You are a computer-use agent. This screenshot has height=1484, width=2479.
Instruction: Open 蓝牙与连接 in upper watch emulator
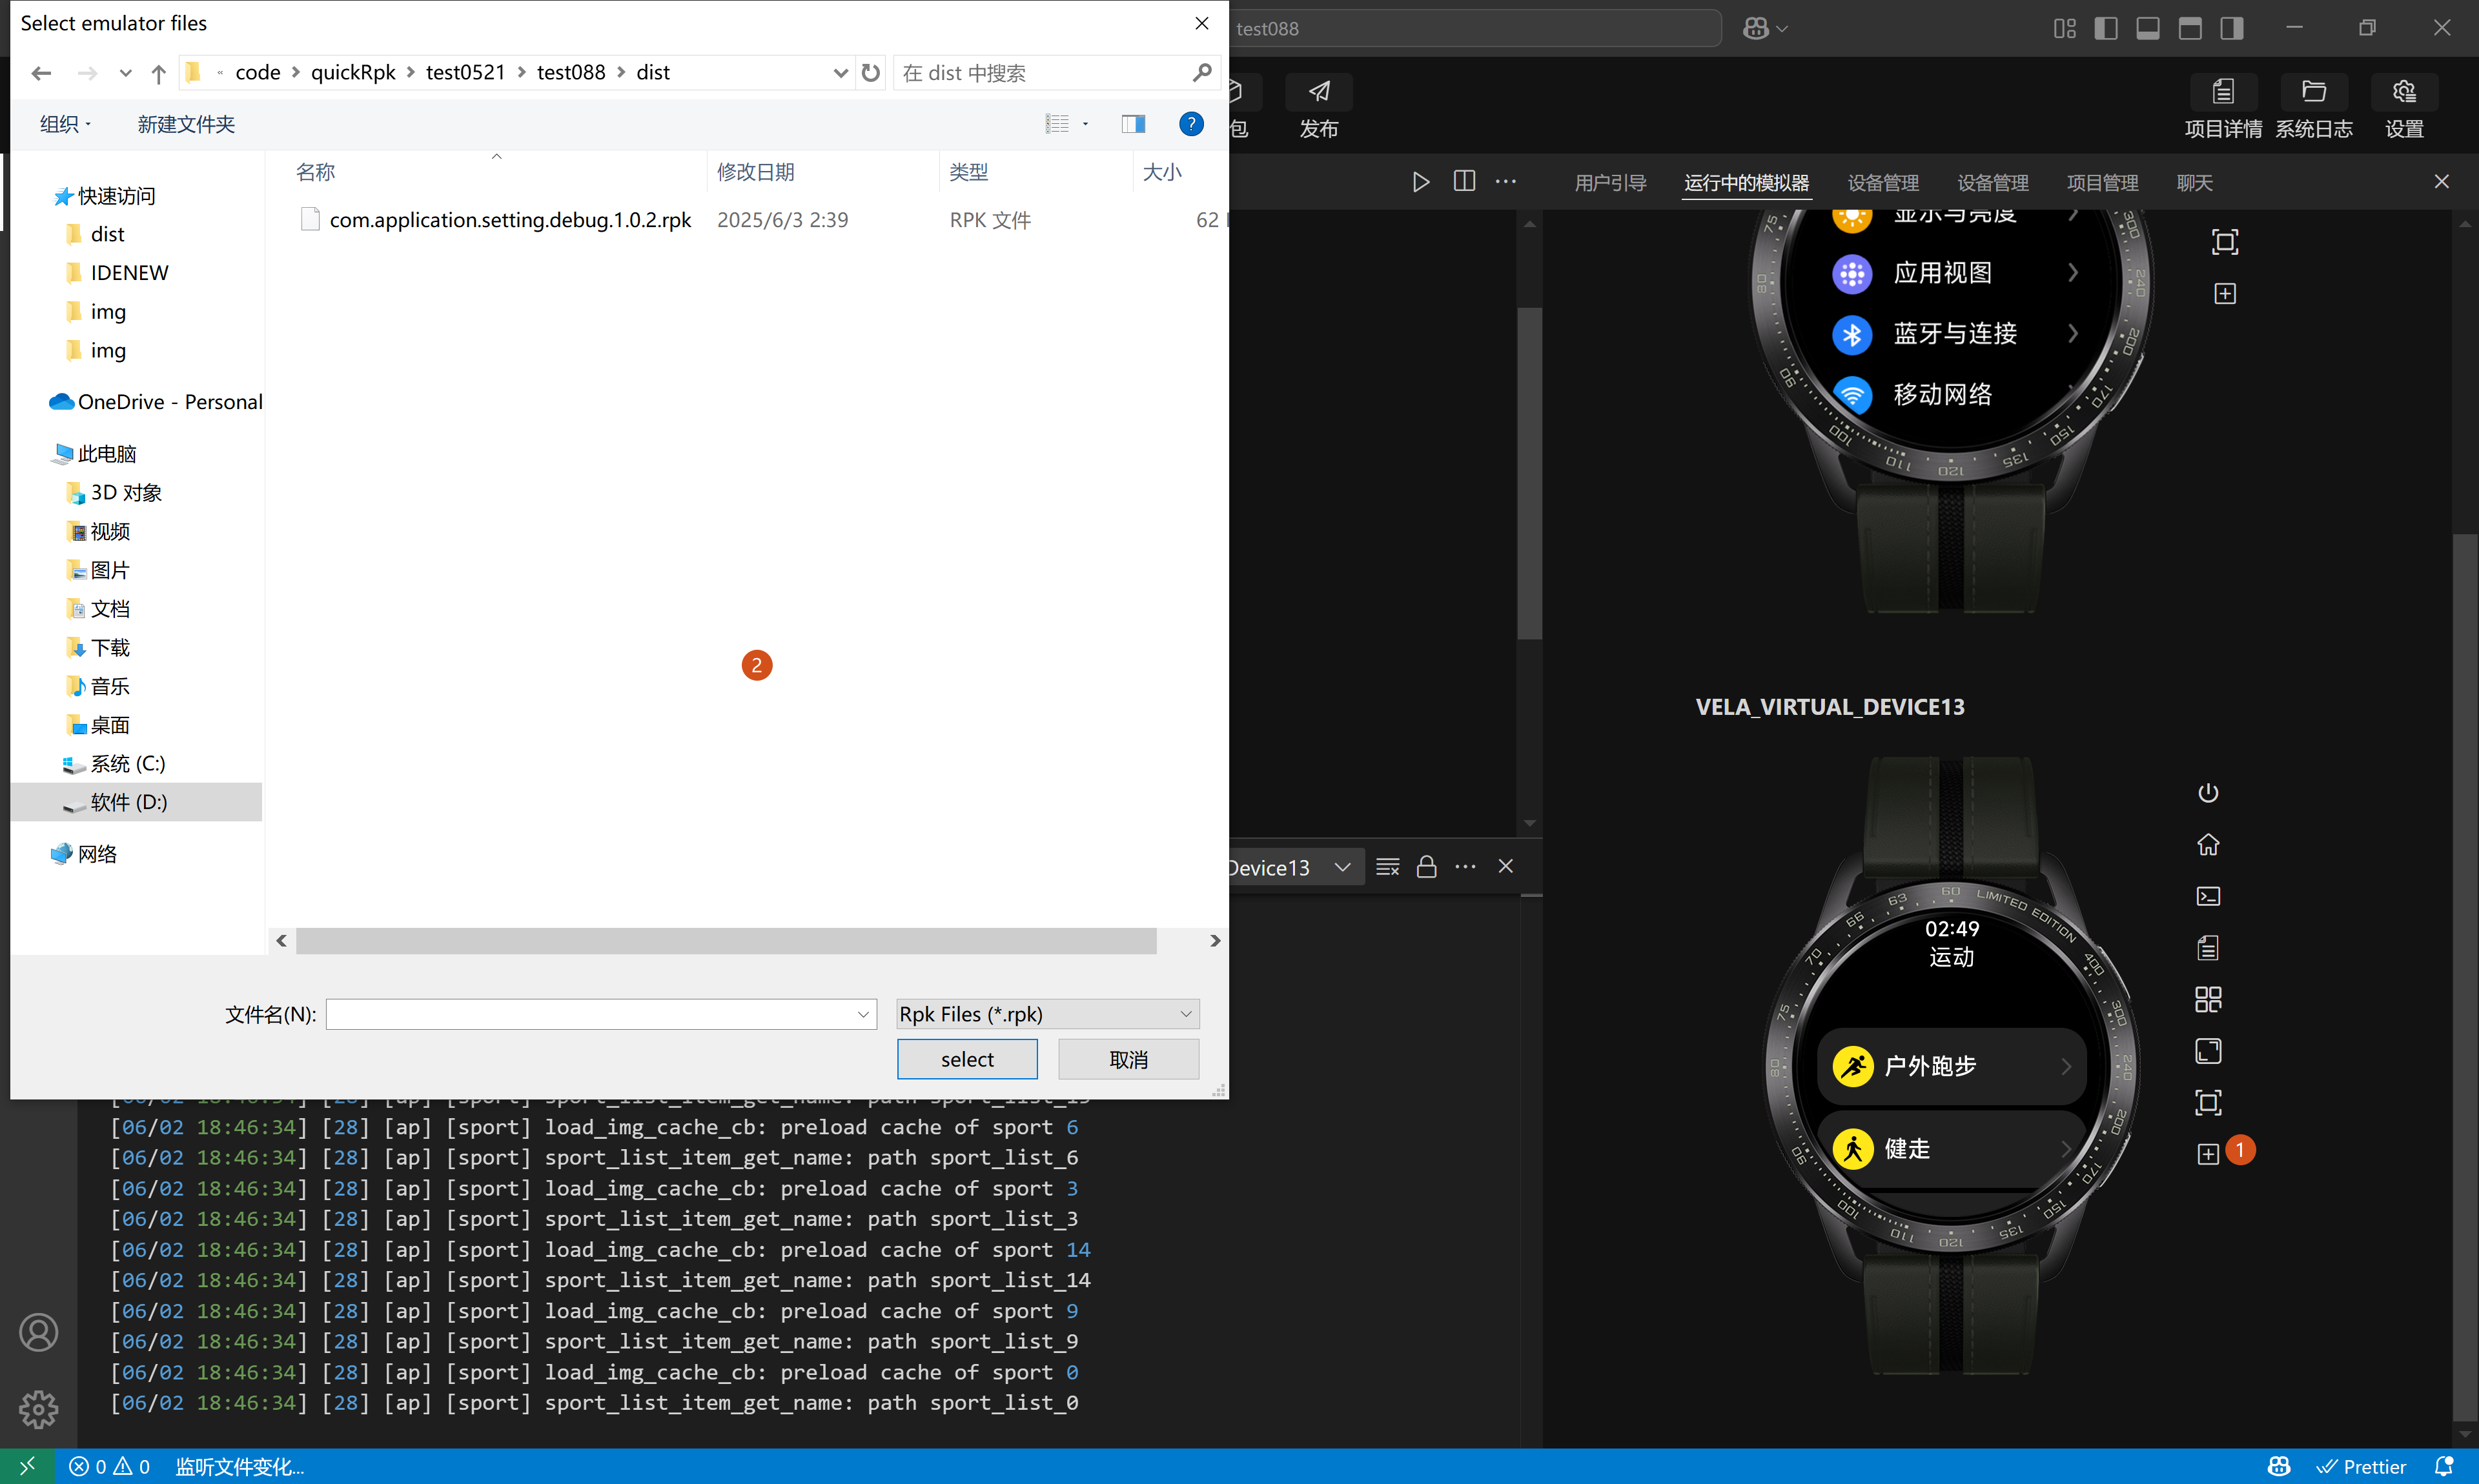(1956, 334)
